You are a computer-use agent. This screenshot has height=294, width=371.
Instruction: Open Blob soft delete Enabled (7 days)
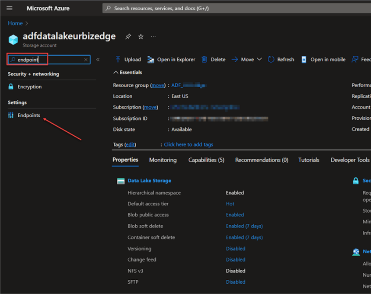(x=244, y=226)
